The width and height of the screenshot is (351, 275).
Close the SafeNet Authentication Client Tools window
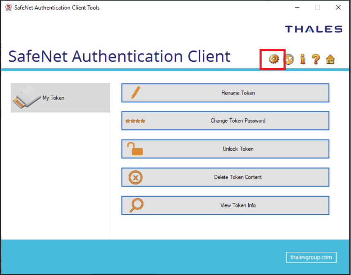pyautogui.click(x=338, y=7)
